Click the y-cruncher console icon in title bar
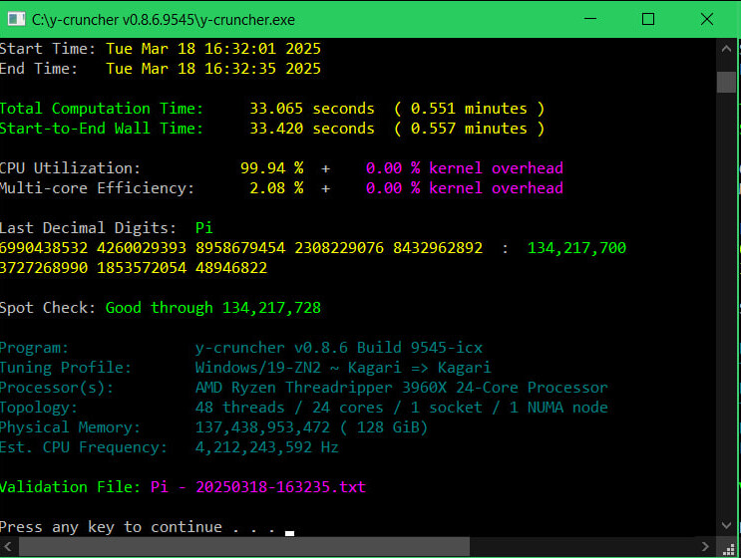This screenshot has width=741, height=558. (x=16, y=19)
